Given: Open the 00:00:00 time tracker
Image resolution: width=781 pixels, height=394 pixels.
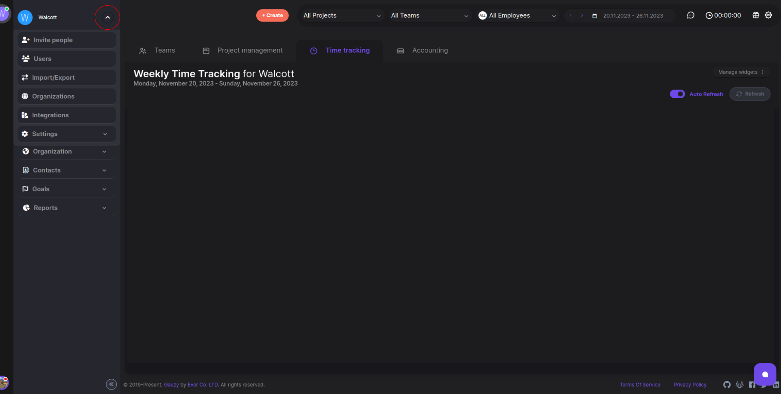Looking at the screenshot, I should (x=723, y=15).
